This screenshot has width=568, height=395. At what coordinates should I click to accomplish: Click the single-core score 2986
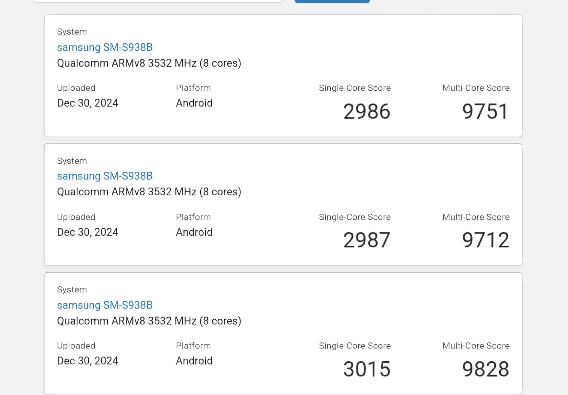pos(367,111)
